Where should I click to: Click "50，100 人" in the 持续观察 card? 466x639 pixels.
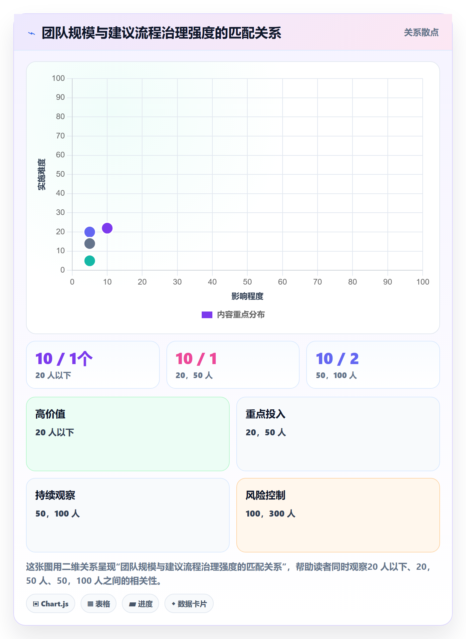point(57,514)
